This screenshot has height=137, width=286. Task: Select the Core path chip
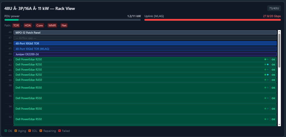[40, 26]
